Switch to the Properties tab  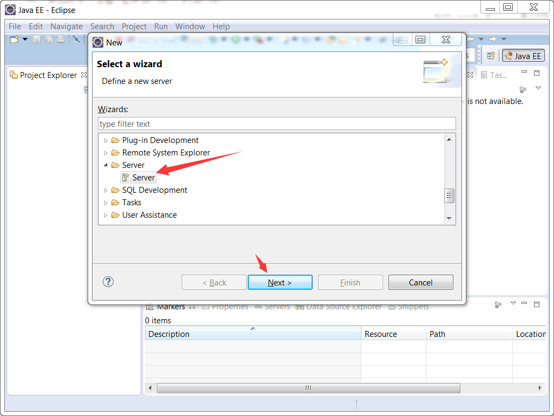click(x=226, y=307)
